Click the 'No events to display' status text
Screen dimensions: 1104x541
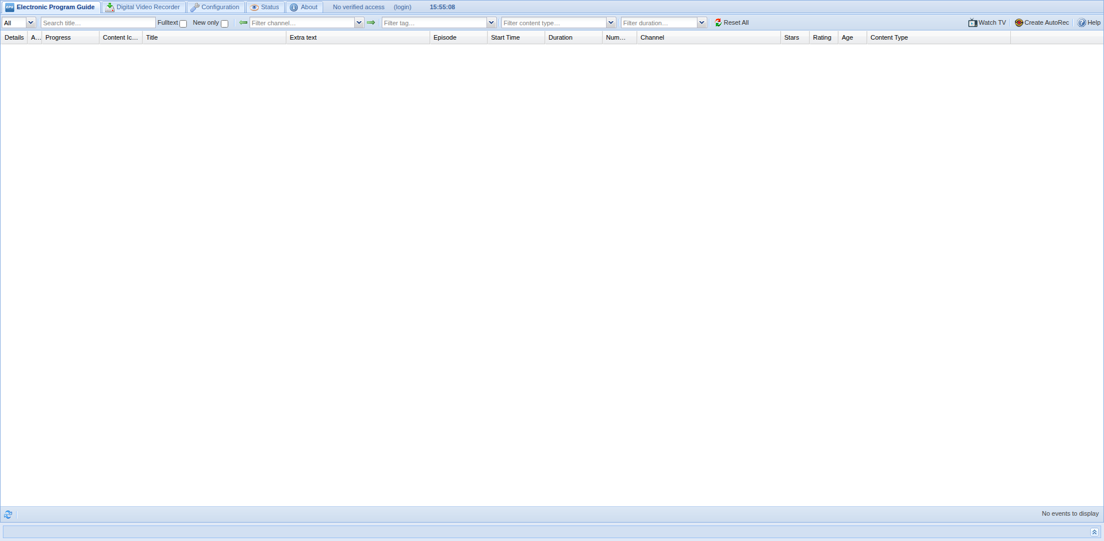coord(1070,513)
